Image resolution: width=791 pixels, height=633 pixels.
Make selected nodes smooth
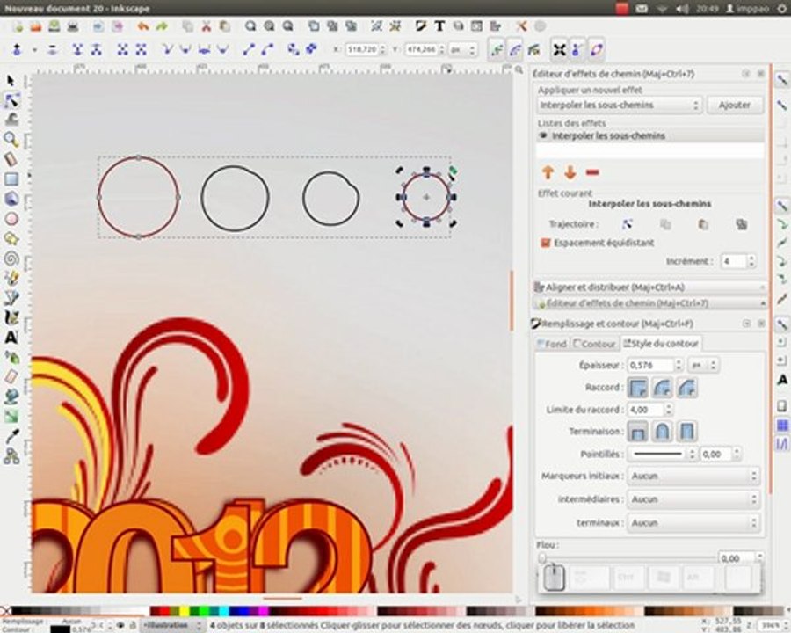[185, 49]
